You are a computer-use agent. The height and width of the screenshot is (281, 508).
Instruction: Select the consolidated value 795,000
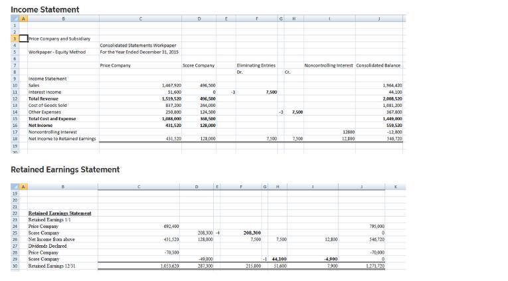coord(377,227)
